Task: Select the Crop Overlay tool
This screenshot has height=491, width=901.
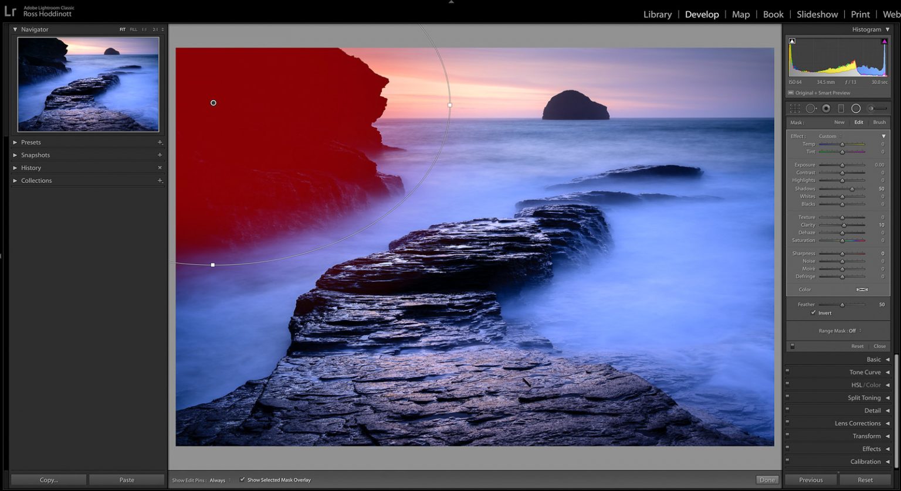Action: (x=795, y=108)
